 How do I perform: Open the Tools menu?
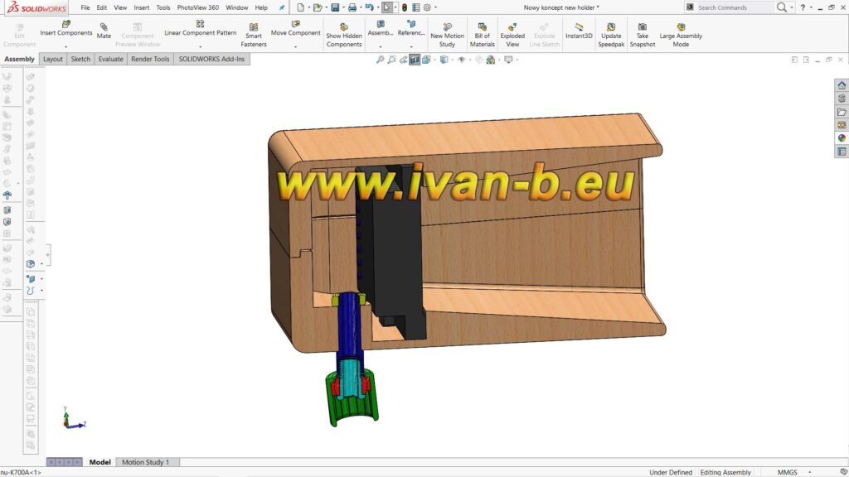pyautogui.click(x=163, y=7)
